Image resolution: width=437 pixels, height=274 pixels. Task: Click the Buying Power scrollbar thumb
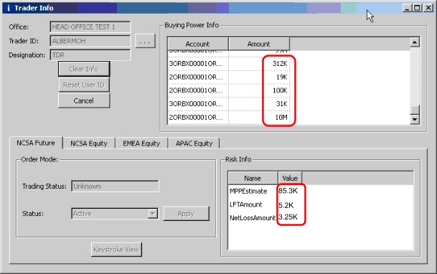[415, 110]
